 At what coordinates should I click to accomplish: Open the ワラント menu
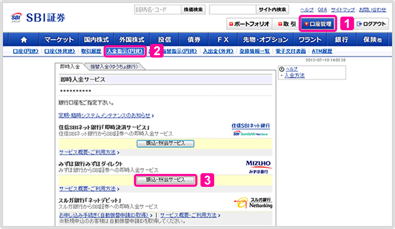pos(310,39)
